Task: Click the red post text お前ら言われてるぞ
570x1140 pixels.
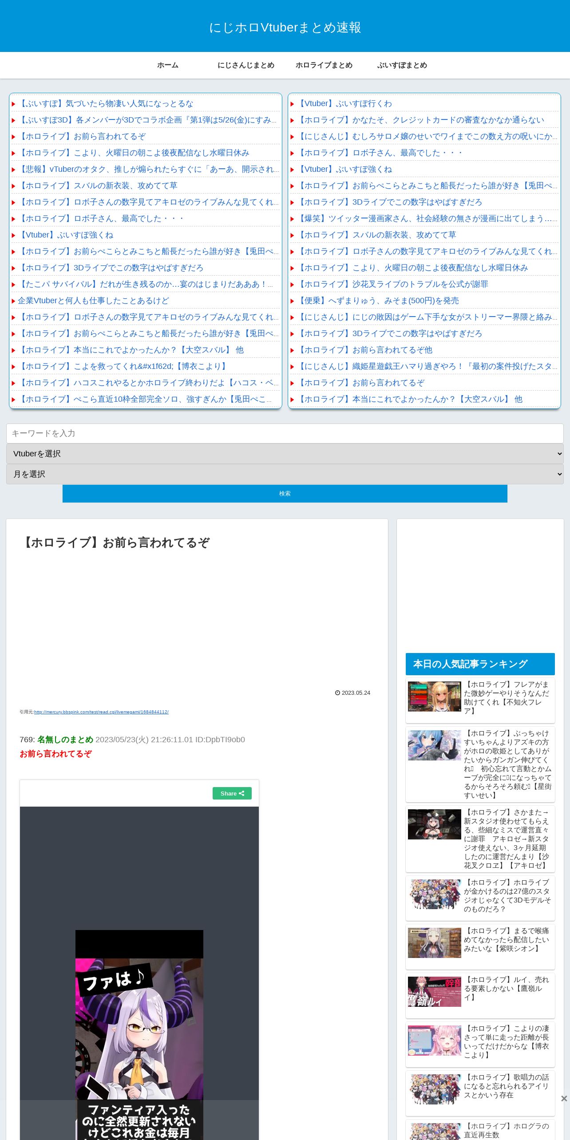Action: coord(55,754)
